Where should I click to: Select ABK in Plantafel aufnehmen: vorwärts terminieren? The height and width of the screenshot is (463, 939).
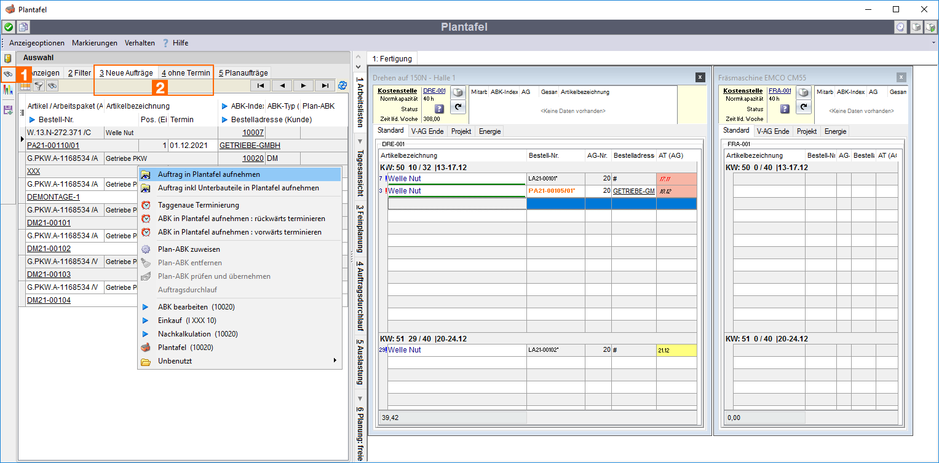pyautogui.click(x=240, y=232)
